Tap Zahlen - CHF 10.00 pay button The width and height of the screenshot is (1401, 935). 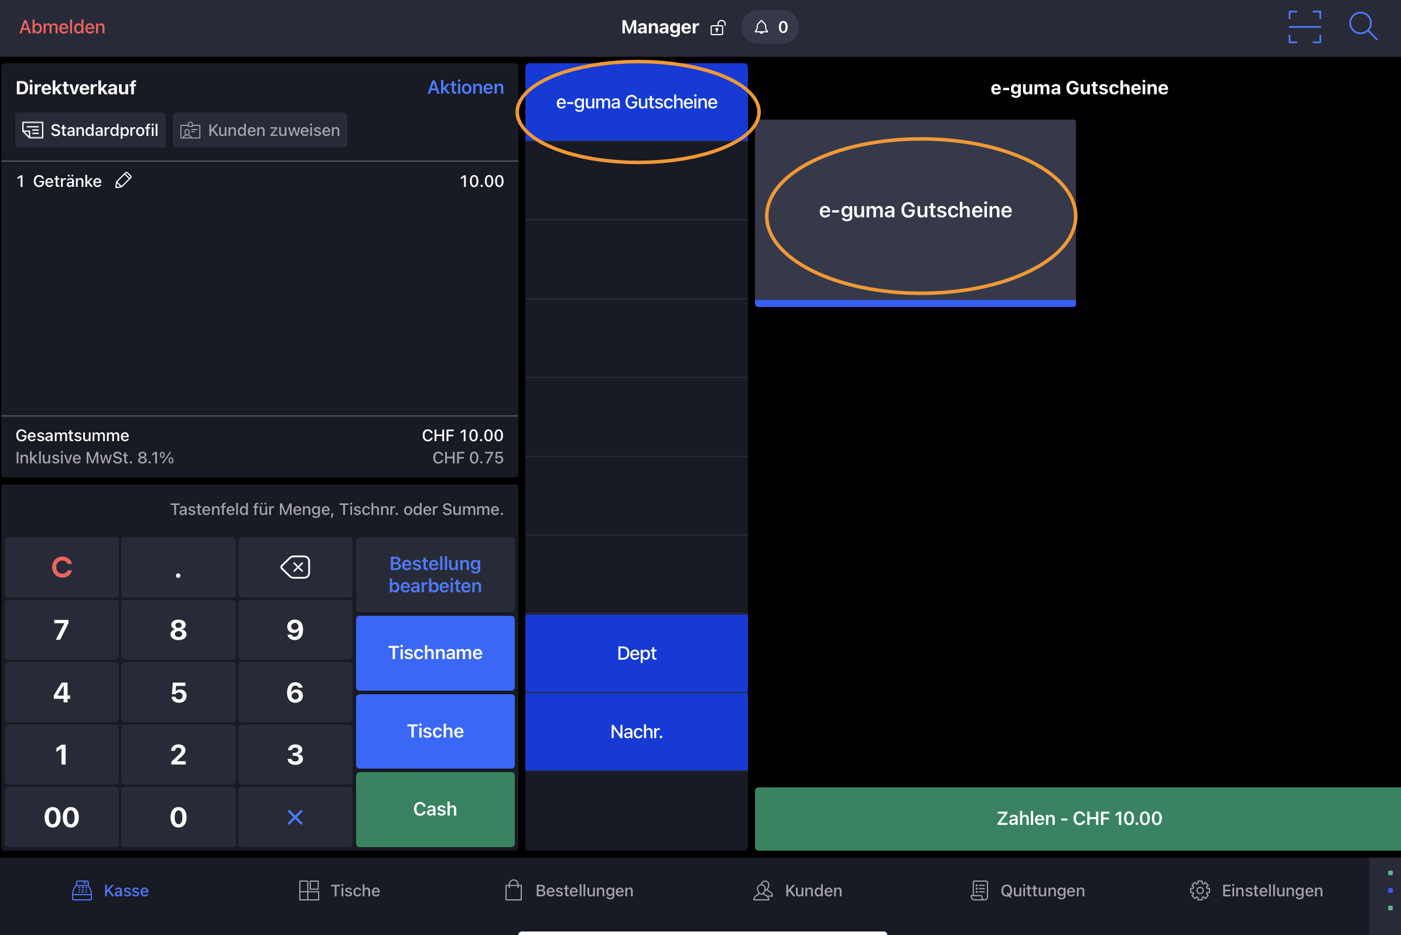coord(1078,819)
